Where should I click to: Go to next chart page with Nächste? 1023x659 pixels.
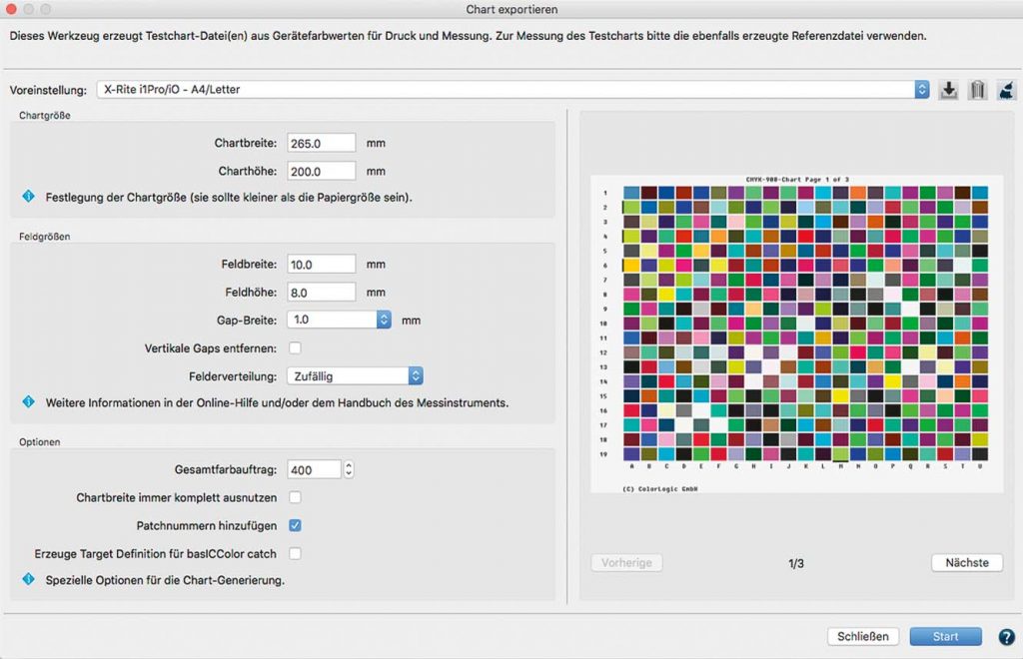pyautogui.click(x=967, y=562)
